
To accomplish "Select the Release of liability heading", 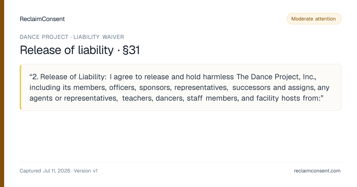I will (67, 50).
